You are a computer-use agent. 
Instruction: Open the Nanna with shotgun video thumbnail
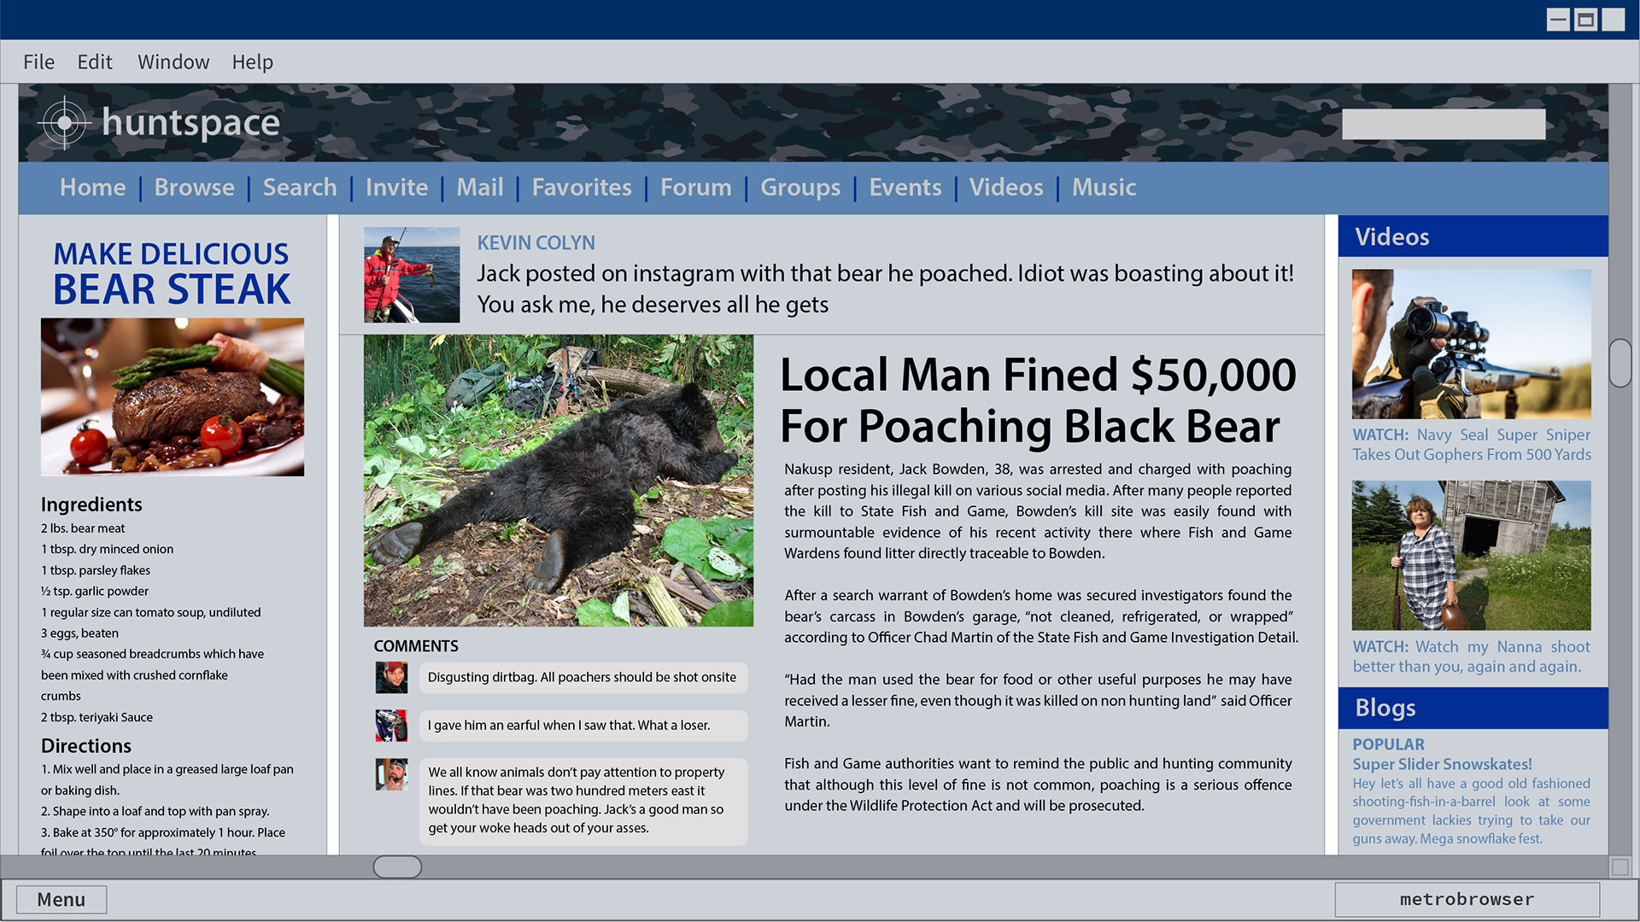[1471, 555]
